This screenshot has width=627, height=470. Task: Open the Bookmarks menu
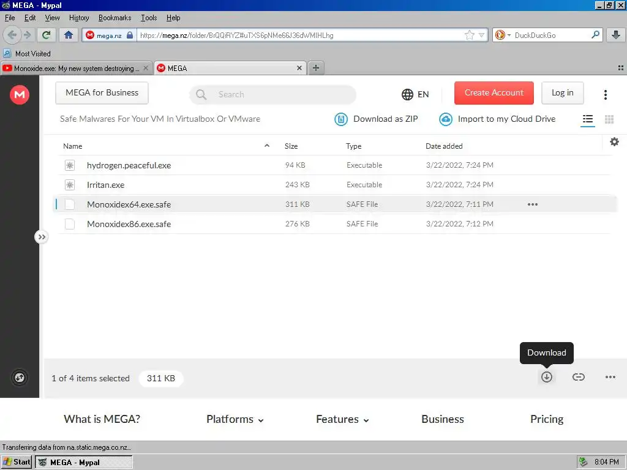click(x=115, y=18)
